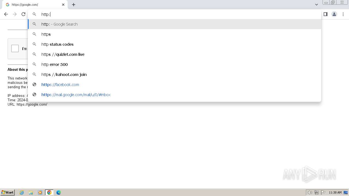Click globe icon beside mail.google.com suggestion
Viewport: 349px width, 196px height.
pos(34,95)
